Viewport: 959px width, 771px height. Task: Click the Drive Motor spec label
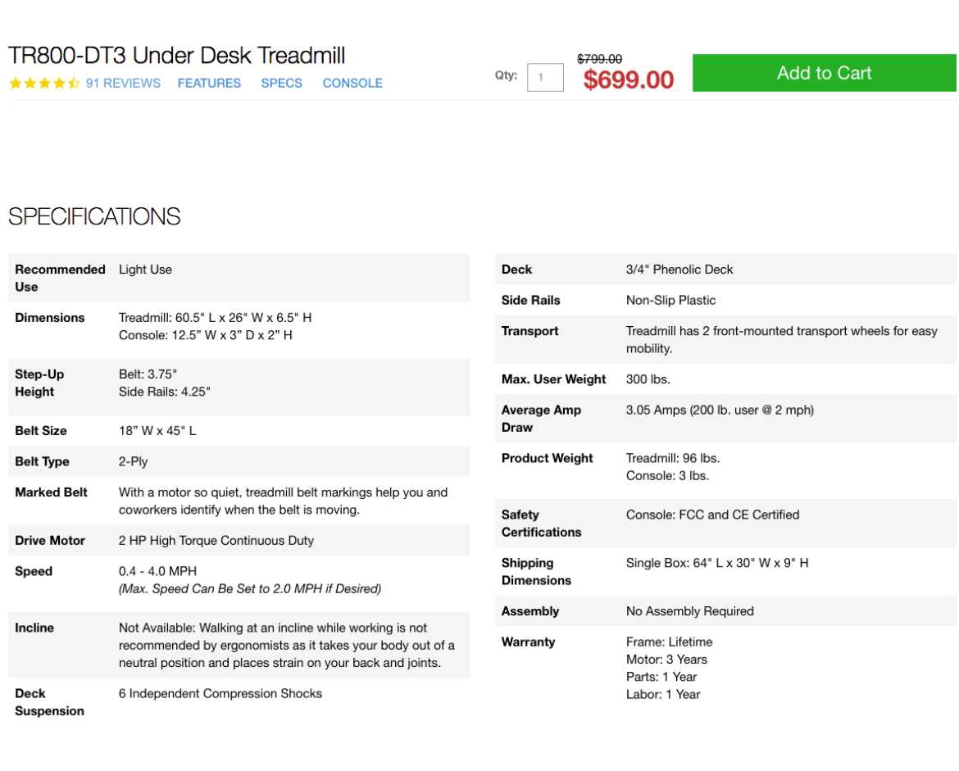[x=50, y=541]
